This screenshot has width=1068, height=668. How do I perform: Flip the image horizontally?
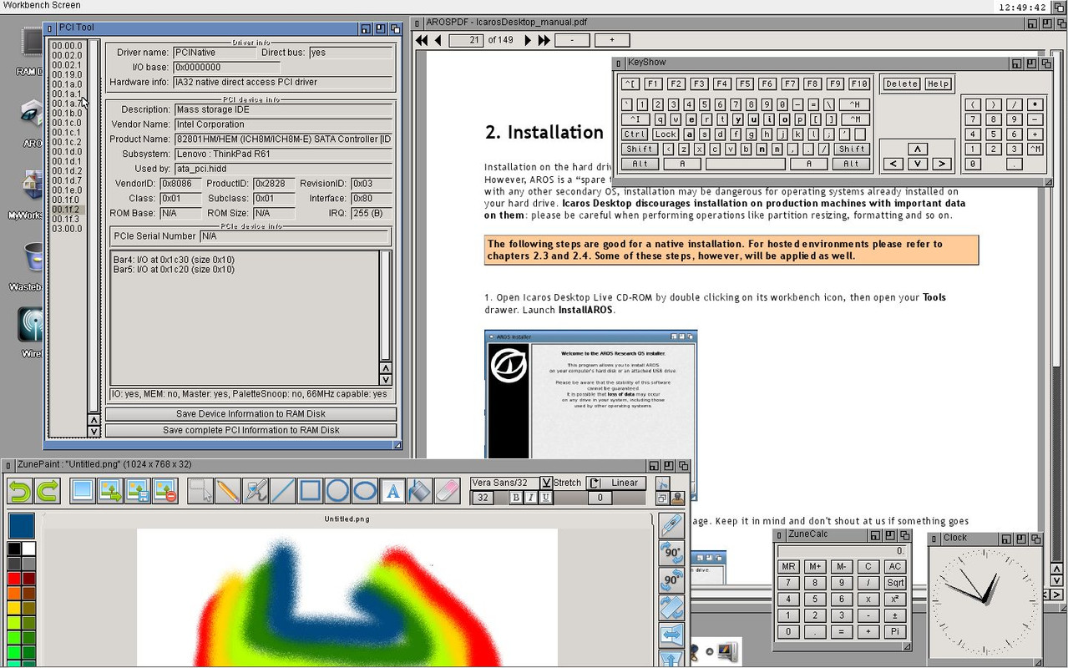[672, 635]
